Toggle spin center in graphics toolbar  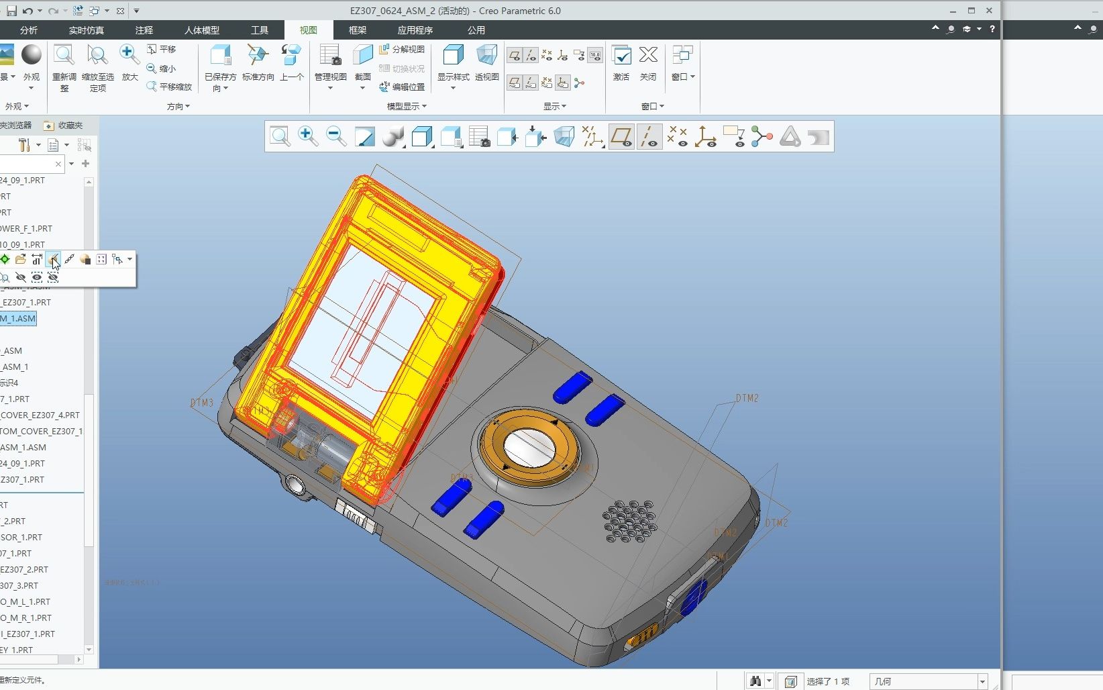pyautogui.click(x=762, y=137)
